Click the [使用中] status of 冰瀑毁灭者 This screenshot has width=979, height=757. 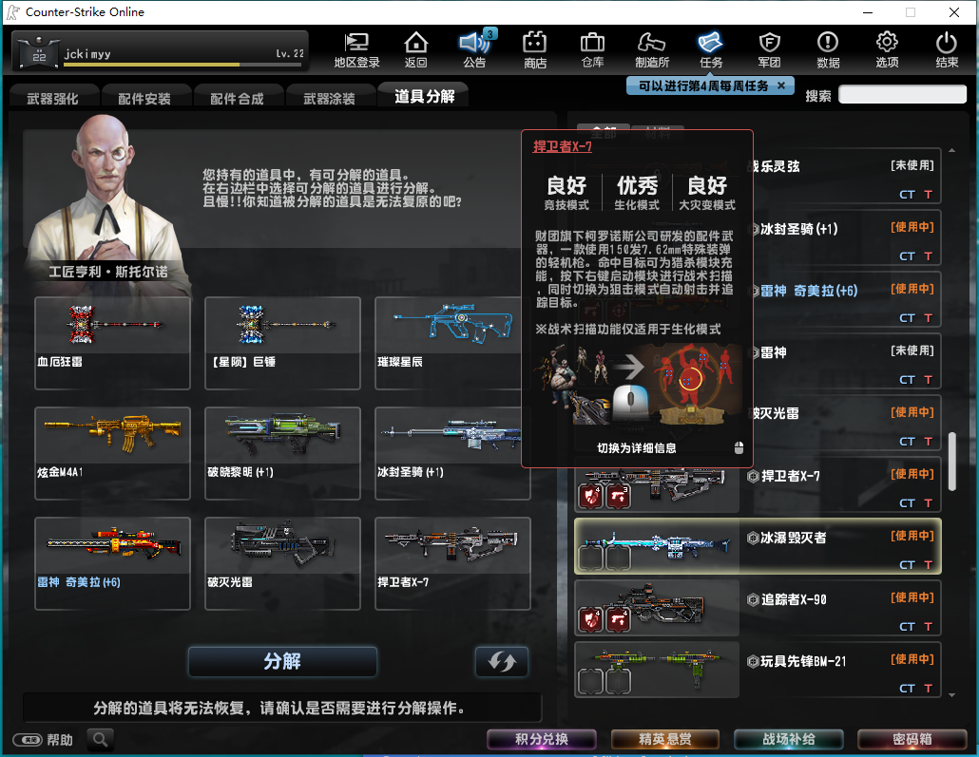click(912, 536)
